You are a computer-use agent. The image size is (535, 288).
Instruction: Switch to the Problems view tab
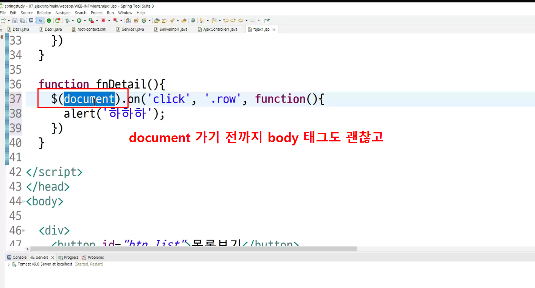[93, 257]
